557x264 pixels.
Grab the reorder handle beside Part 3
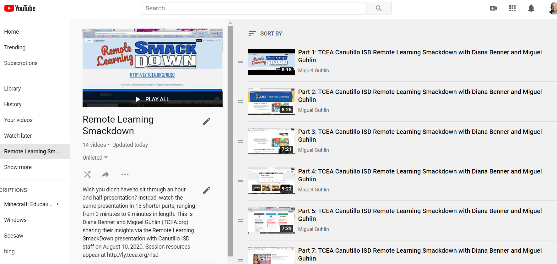click(x=241, y=141)
